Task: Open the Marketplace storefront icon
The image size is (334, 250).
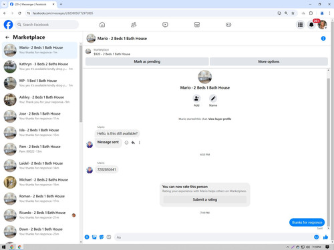Action: click(197, 25)
